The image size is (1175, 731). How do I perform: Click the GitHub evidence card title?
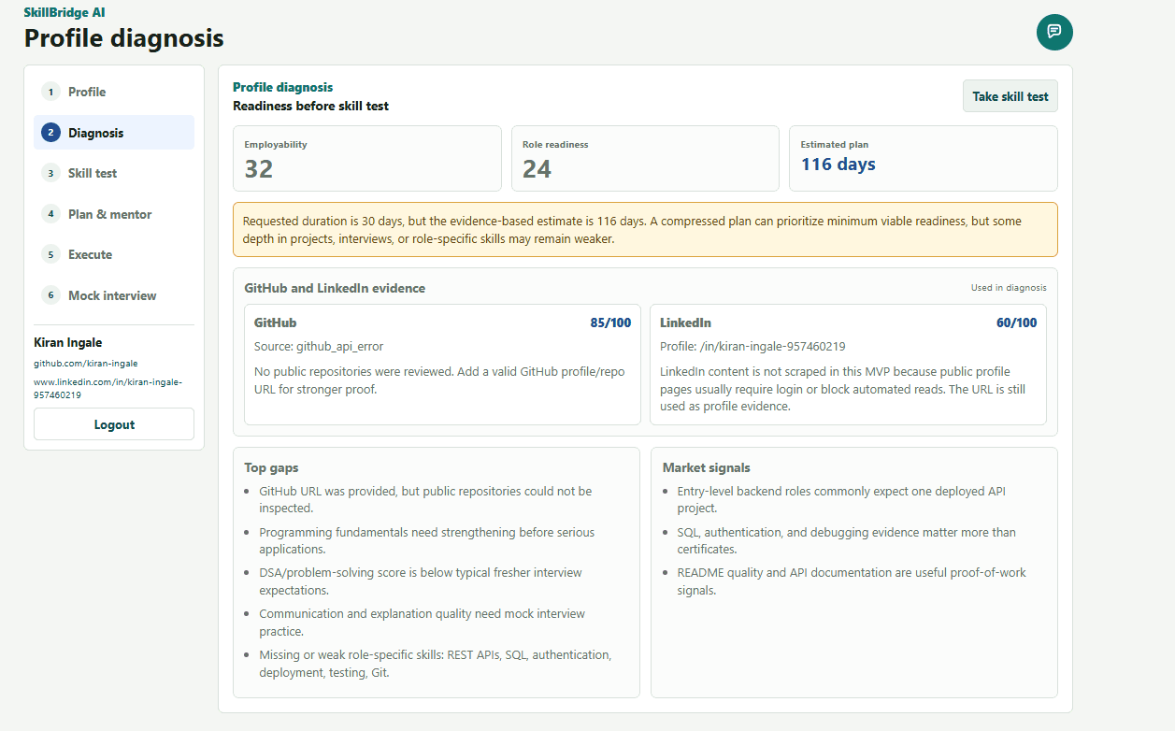276,322
